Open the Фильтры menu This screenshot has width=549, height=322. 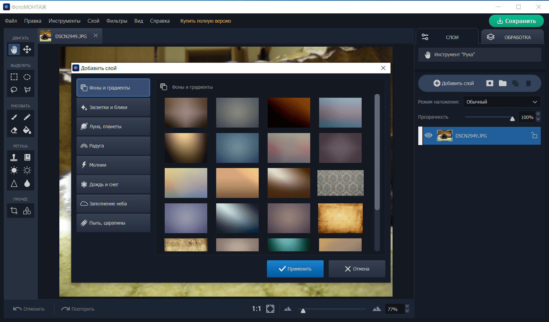[x=117, y=21]
